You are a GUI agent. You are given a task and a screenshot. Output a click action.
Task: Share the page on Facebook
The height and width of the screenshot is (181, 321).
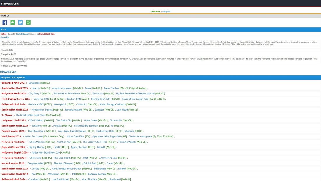5,22
